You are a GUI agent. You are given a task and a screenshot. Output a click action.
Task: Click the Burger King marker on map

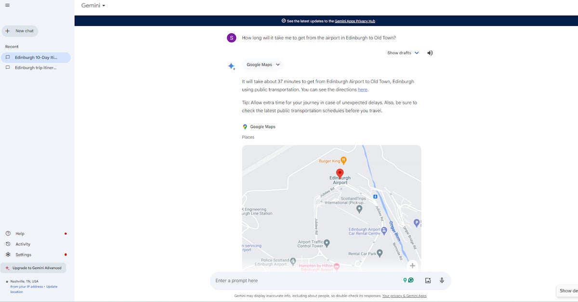click(343, 160)
